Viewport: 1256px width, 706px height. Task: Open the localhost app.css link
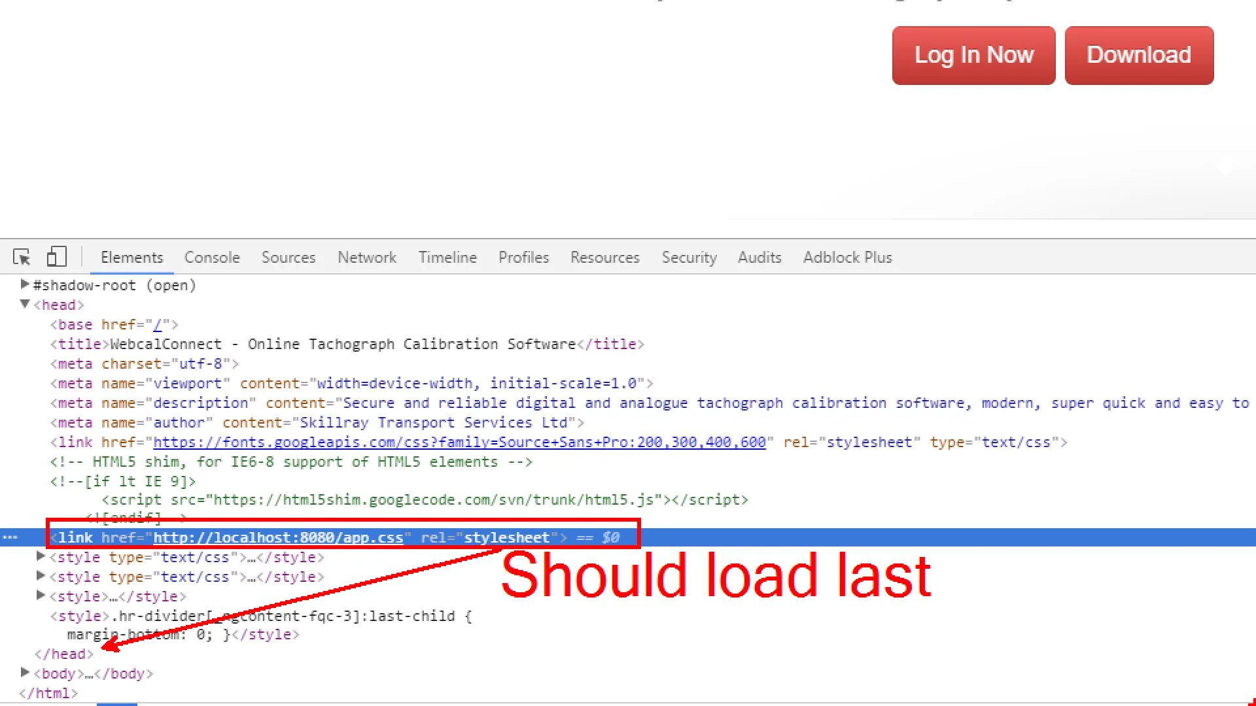coord(278,538)
